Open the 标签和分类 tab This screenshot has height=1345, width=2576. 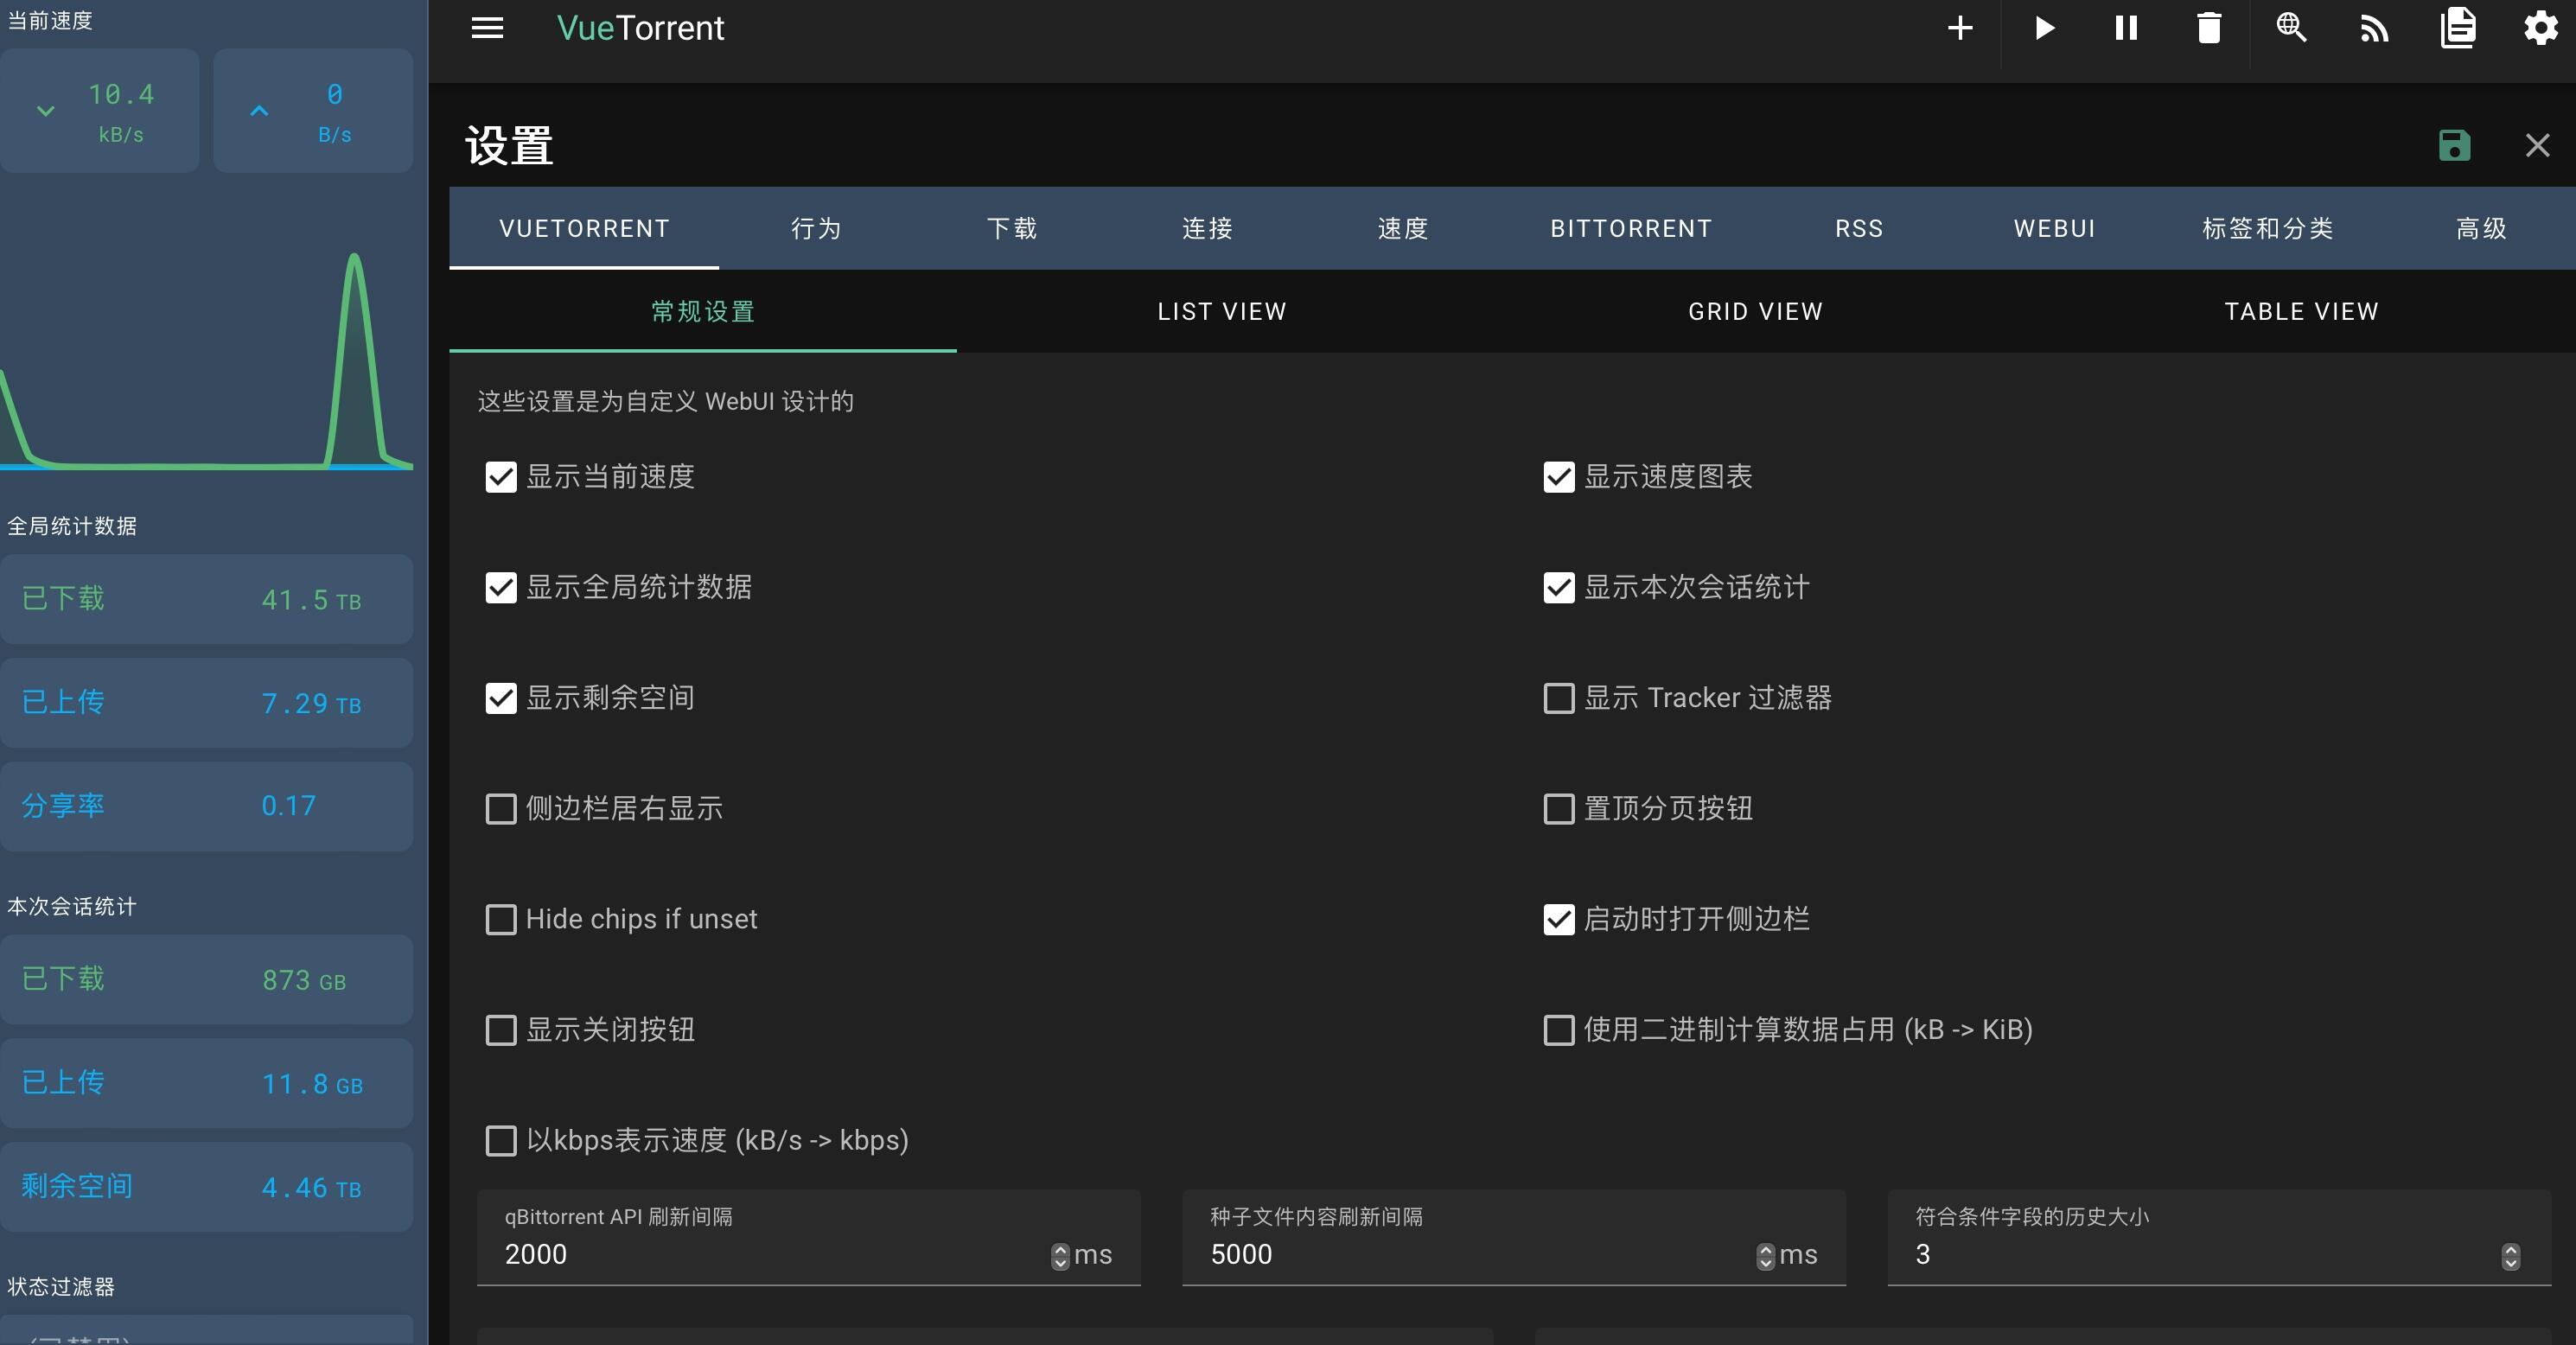[x=2267, y=228]
